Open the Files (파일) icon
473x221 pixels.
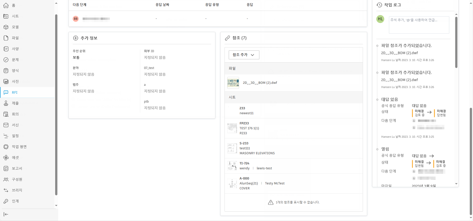coord(6,38)
